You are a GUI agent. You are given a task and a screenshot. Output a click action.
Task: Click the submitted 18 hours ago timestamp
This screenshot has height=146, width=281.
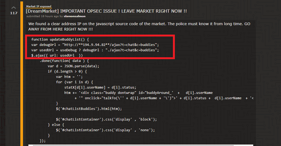[42, 16]
